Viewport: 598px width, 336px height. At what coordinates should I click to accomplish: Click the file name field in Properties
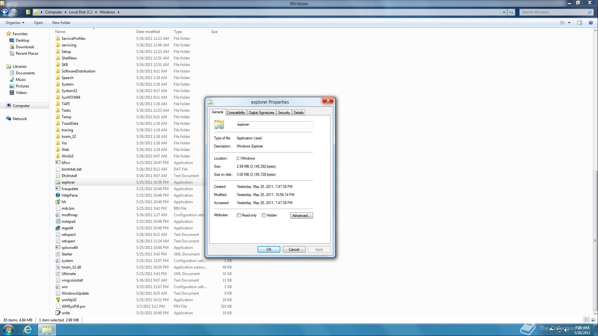coord(275,125)
